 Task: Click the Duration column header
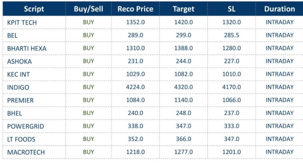280,9
